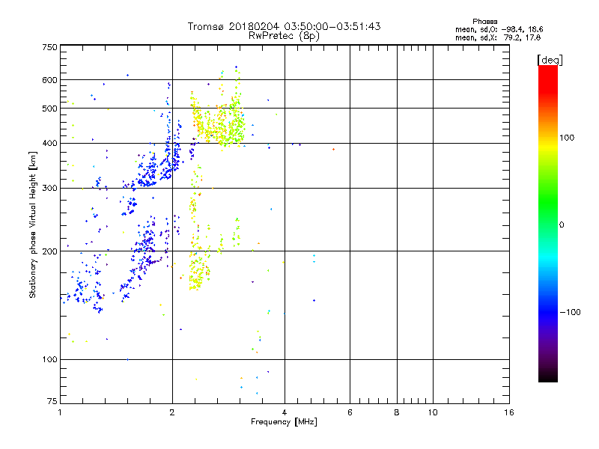Click the x-axis '8' tick label
Screen dimensions: 599x449
pos(397,413)
